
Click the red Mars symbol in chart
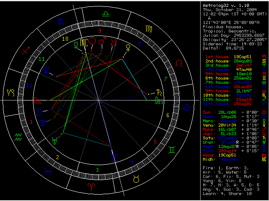102,42
